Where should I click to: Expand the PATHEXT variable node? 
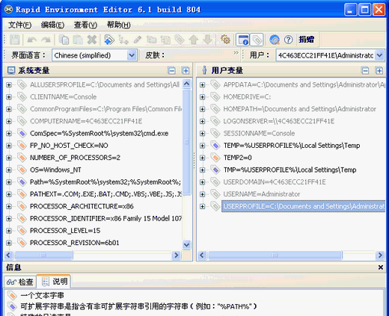coord(9,194)
